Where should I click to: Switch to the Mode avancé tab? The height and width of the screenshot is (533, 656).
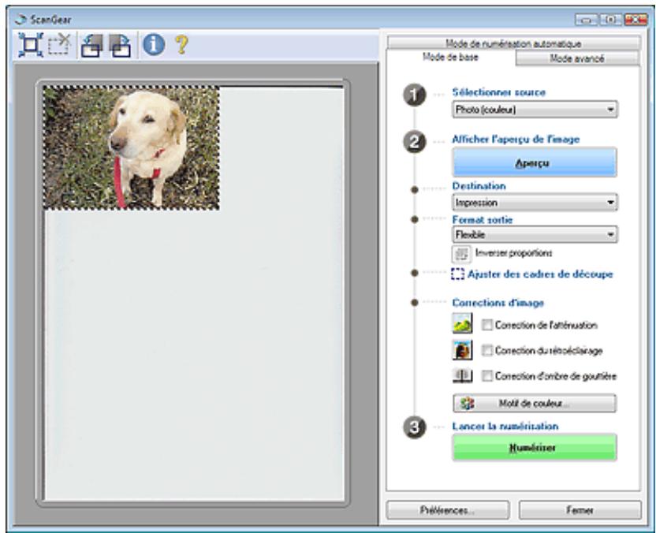(577, 58)
